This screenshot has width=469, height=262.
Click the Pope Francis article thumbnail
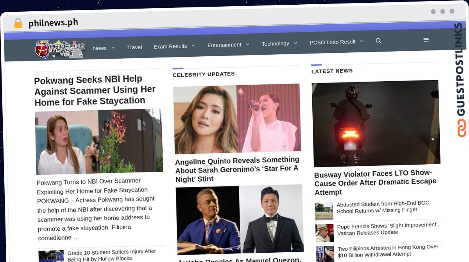point(325,233)
